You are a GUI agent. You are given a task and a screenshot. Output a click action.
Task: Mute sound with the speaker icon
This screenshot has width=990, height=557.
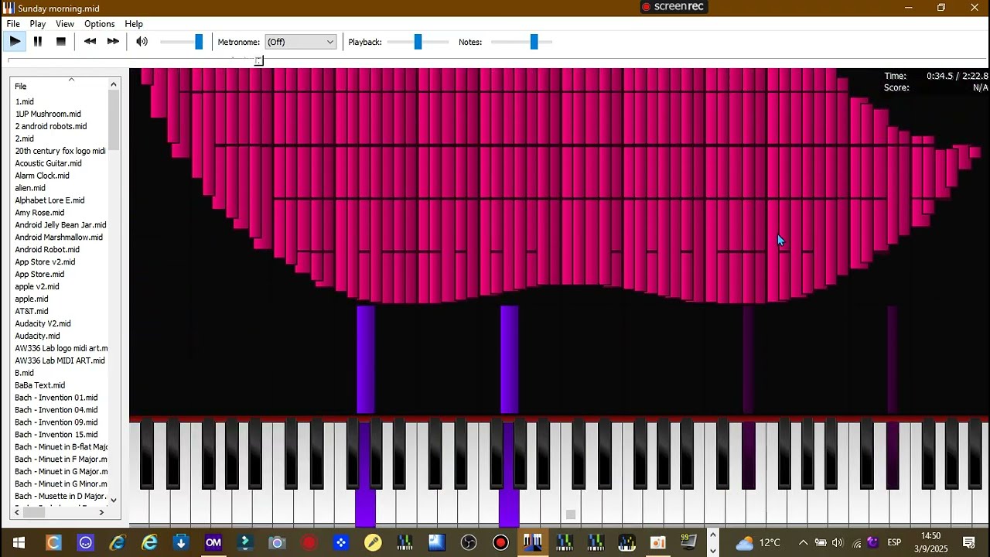(x=142, y=42)
